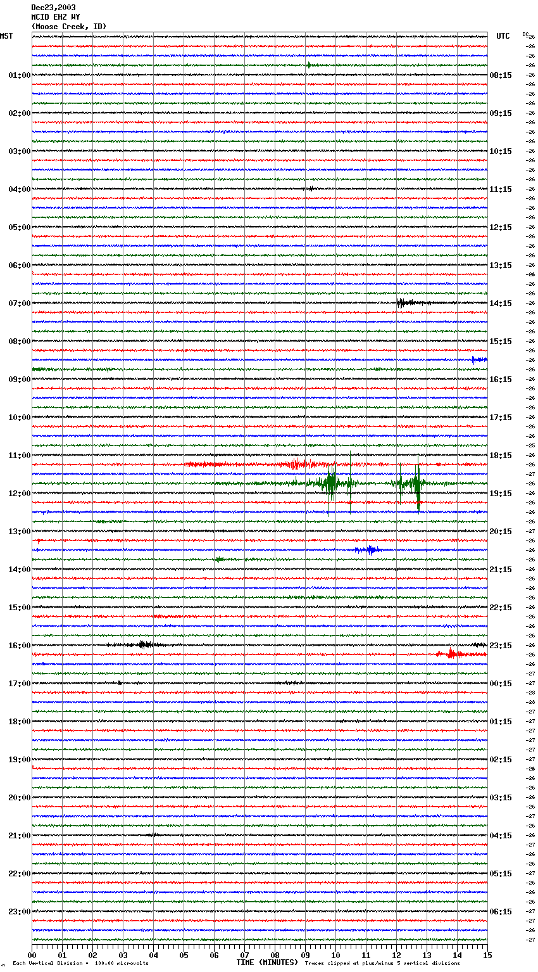The width and height of the screenshot is (538, 972).
Task: Click the 10:00 MST time label
Action: (x=20, y=418)
